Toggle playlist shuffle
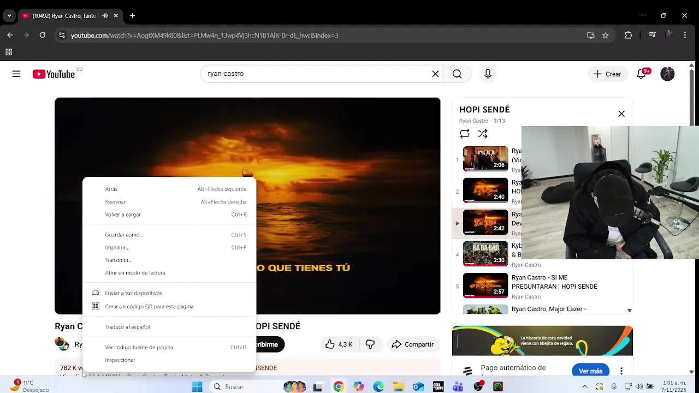Image resolution: width=699 pixels, height=393 pixels. click(x=483, y=134)
